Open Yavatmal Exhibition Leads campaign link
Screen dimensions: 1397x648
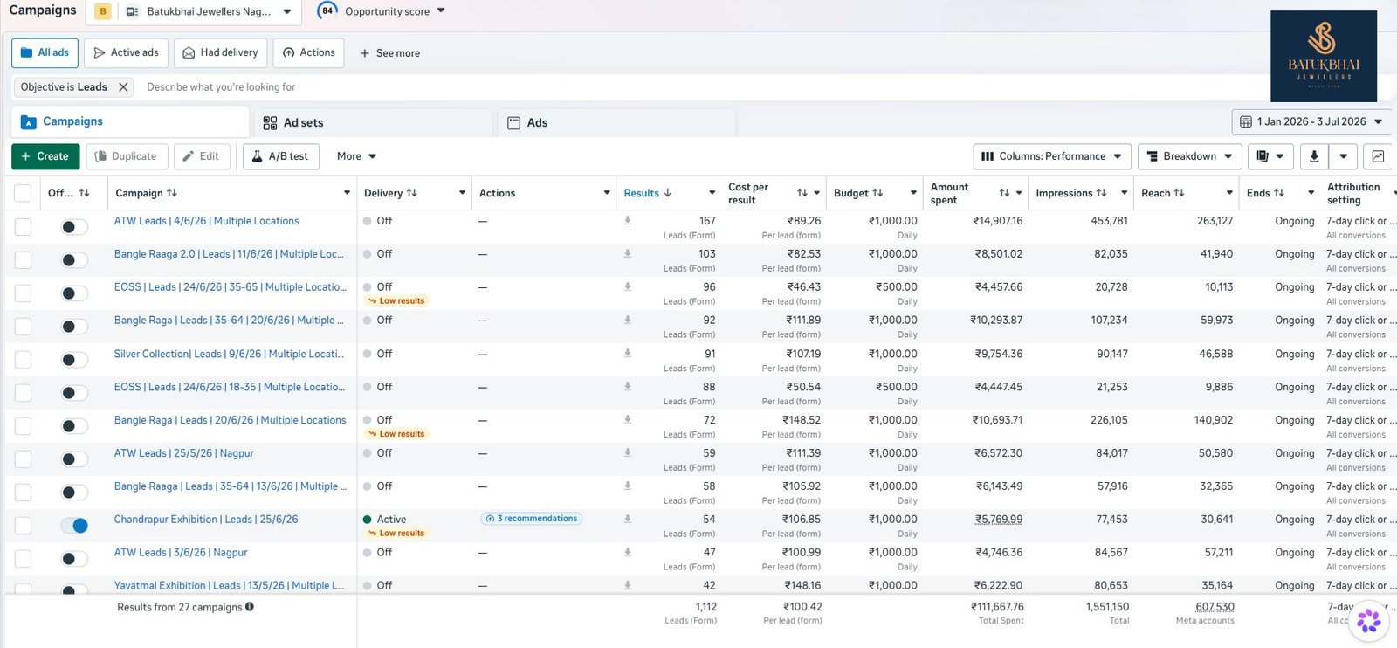tap(229, 586)
